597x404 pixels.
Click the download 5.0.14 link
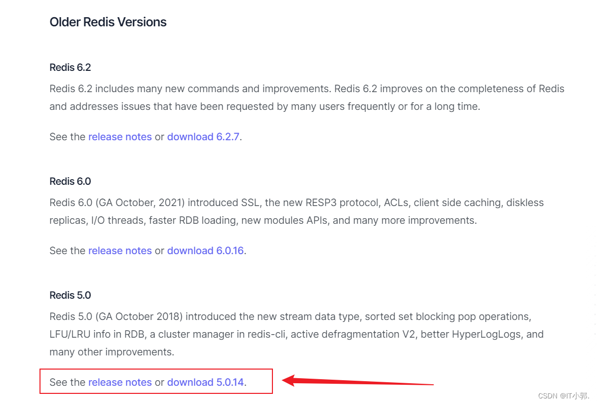tap(206, 382)
